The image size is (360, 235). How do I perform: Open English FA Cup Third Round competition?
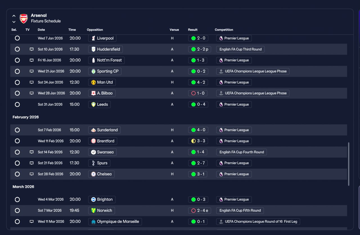coord(240,49)
